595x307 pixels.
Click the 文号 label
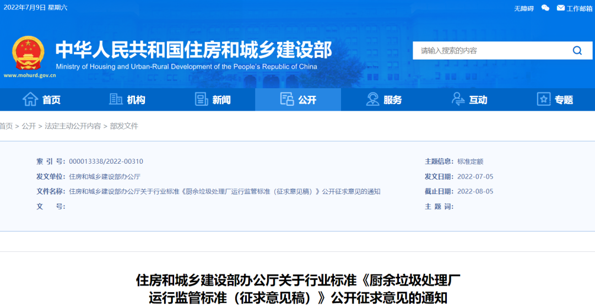coord(51,207)
